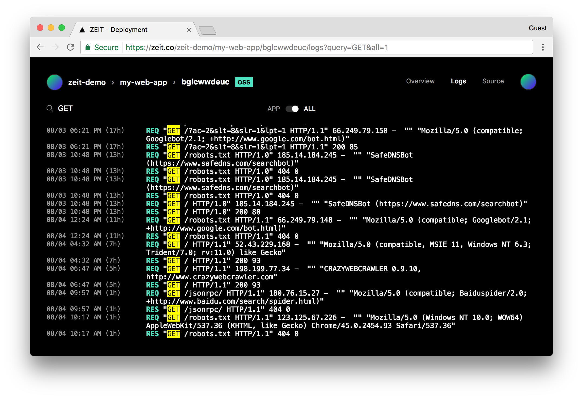Click the CRAZYWEBCRAWLER REQ line from 198.199.77.34

tap(283, 269)
